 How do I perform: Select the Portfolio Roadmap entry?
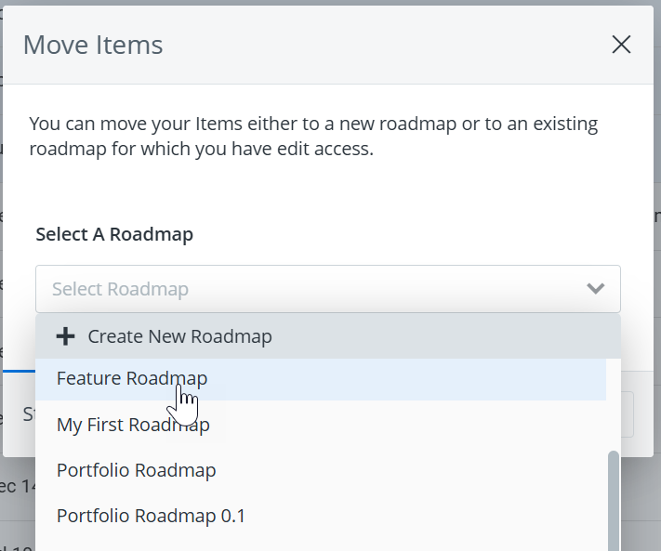136,470
